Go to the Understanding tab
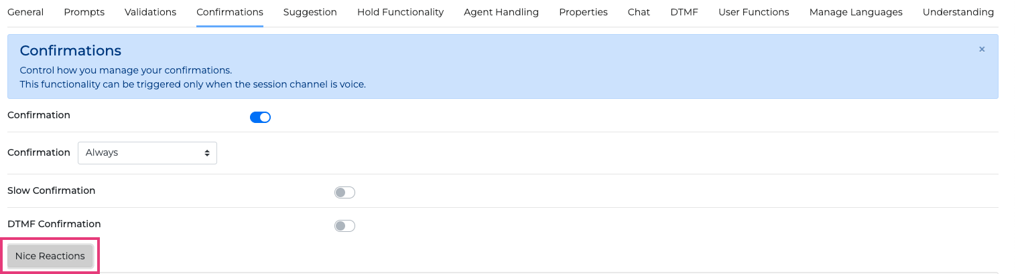Screen dimensions: 1022x274 958,12
